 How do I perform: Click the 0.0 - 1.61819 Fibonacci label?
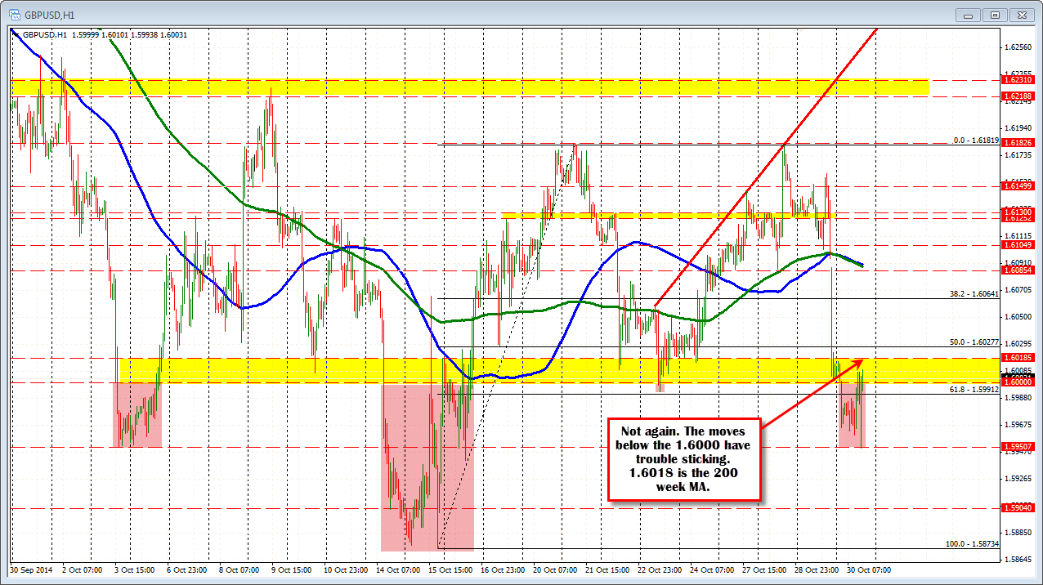(x=975, y=141)
